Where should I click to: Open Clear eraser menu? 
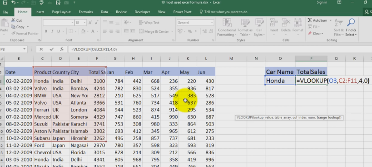coord(316,34)
